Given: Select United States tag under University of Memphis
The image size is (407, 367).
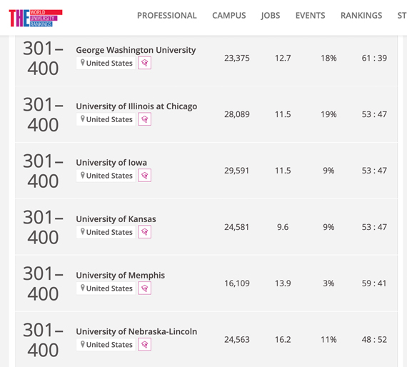Looking at the screenshot, I should point(106,288).
